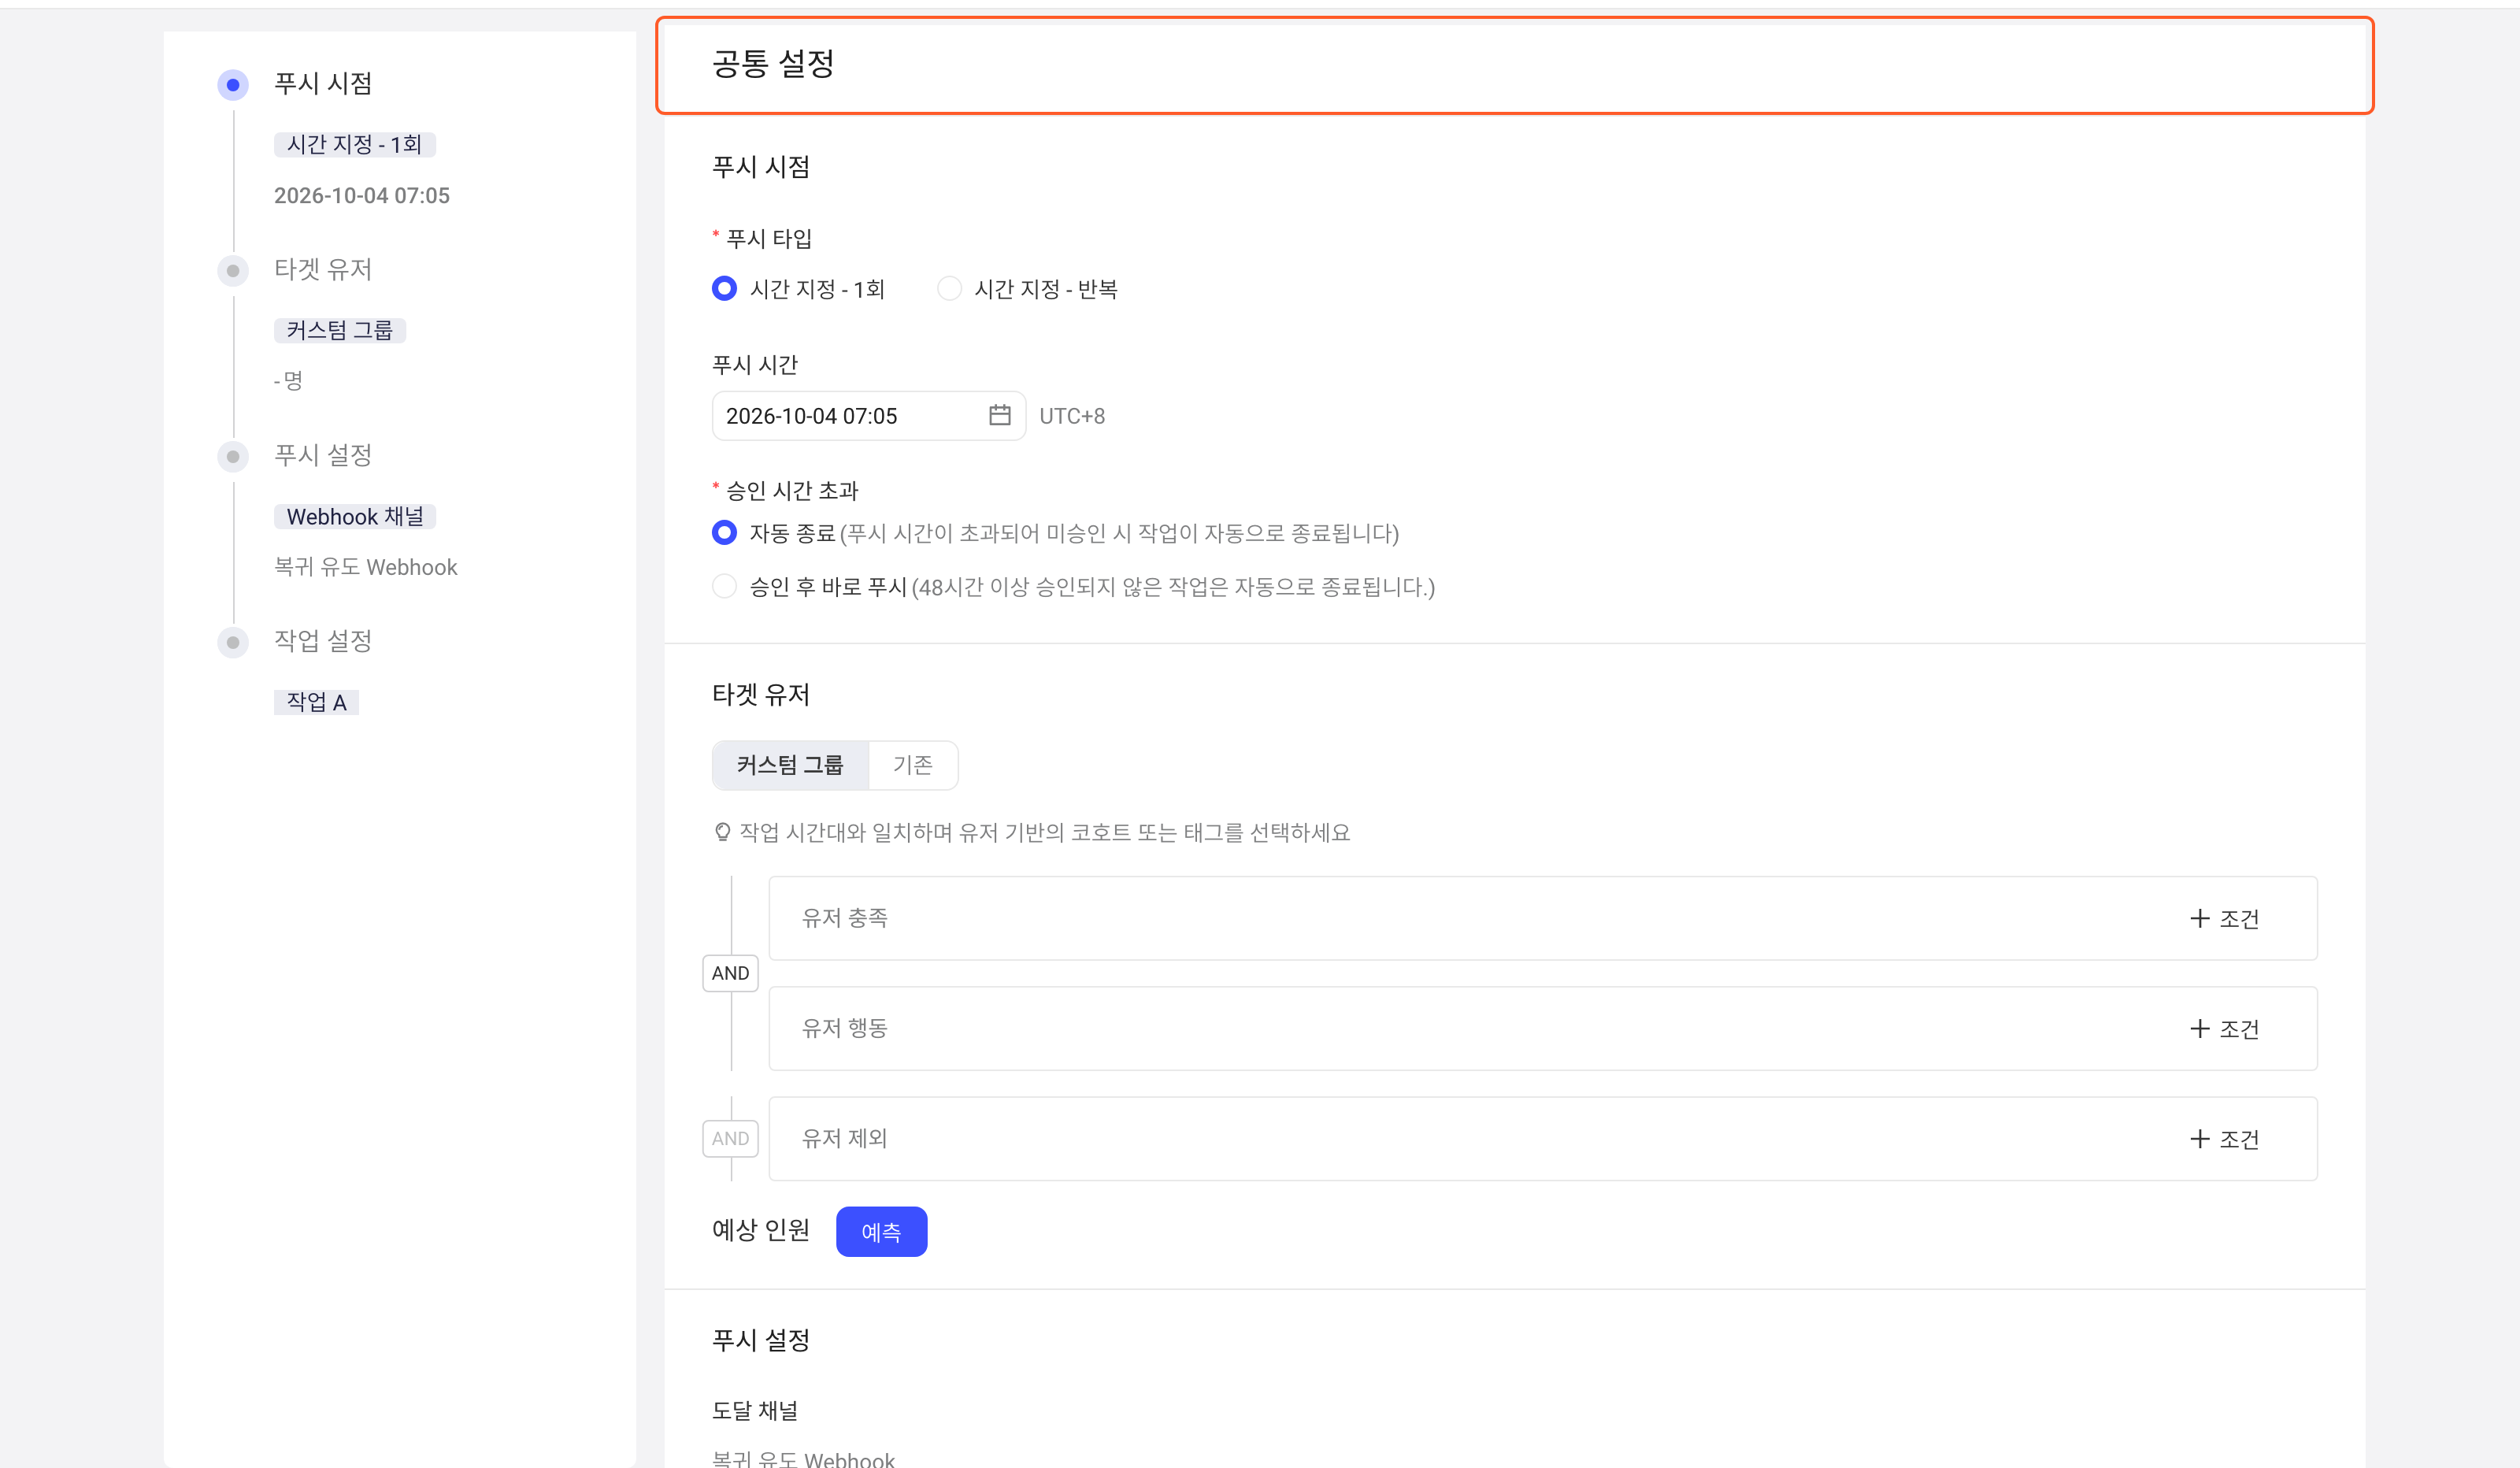Add a condition to '유저 제외'
This screenshot has width=2520, height=1468.
click(2224, 1138)
